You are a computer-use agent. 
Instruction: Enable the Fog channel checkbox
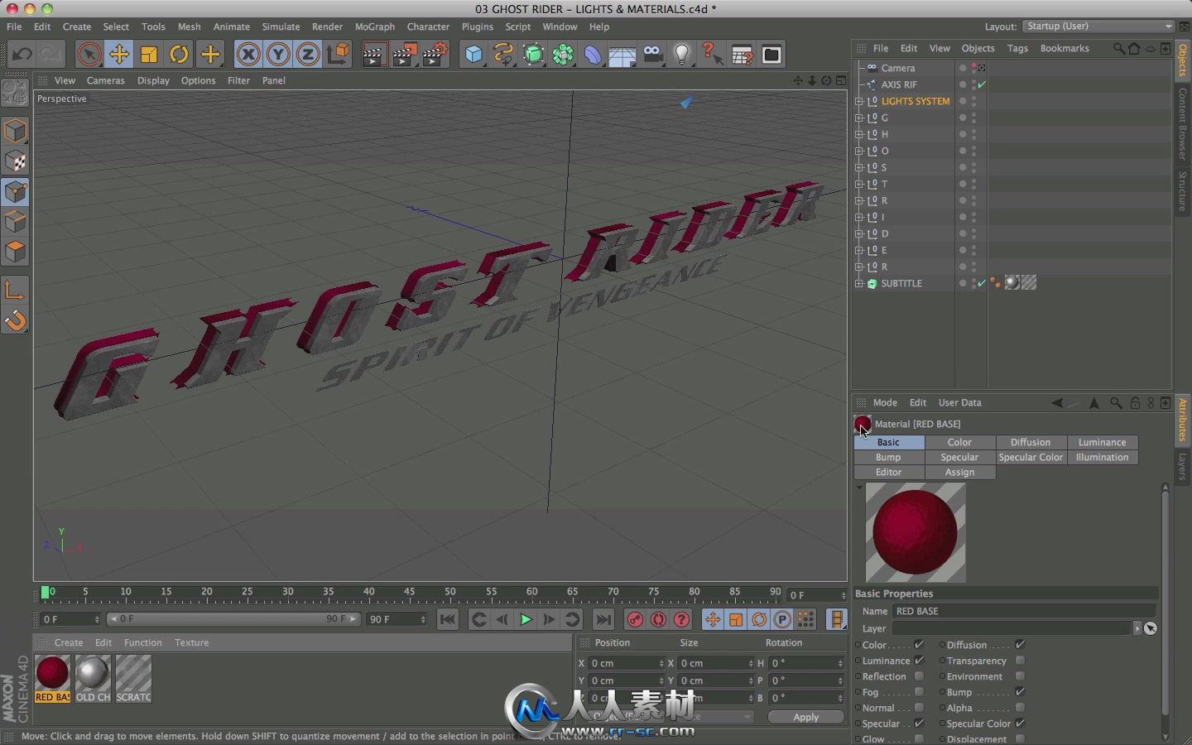pos(919,692)
